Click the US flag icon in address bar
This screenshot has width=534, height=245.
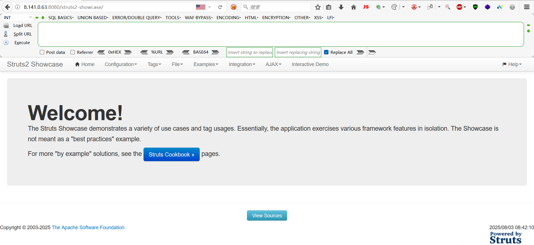[x=201, y=7]
